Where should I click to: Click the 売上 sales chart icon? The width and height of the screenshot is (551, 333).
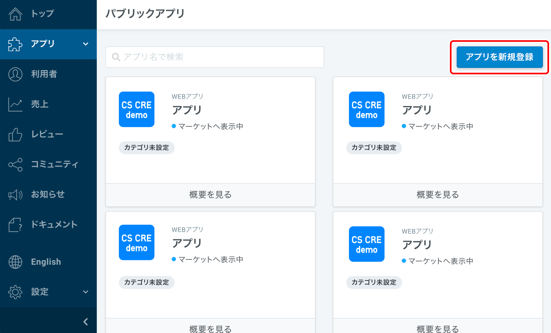pyautogui.click(x=15, y=104)
